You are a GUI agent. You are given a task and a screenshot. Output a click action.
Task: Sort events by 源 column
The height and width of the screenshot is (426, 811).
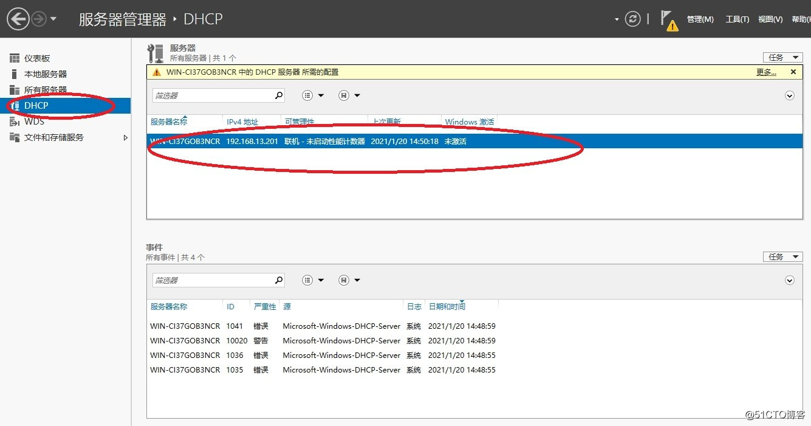(287, 306)
